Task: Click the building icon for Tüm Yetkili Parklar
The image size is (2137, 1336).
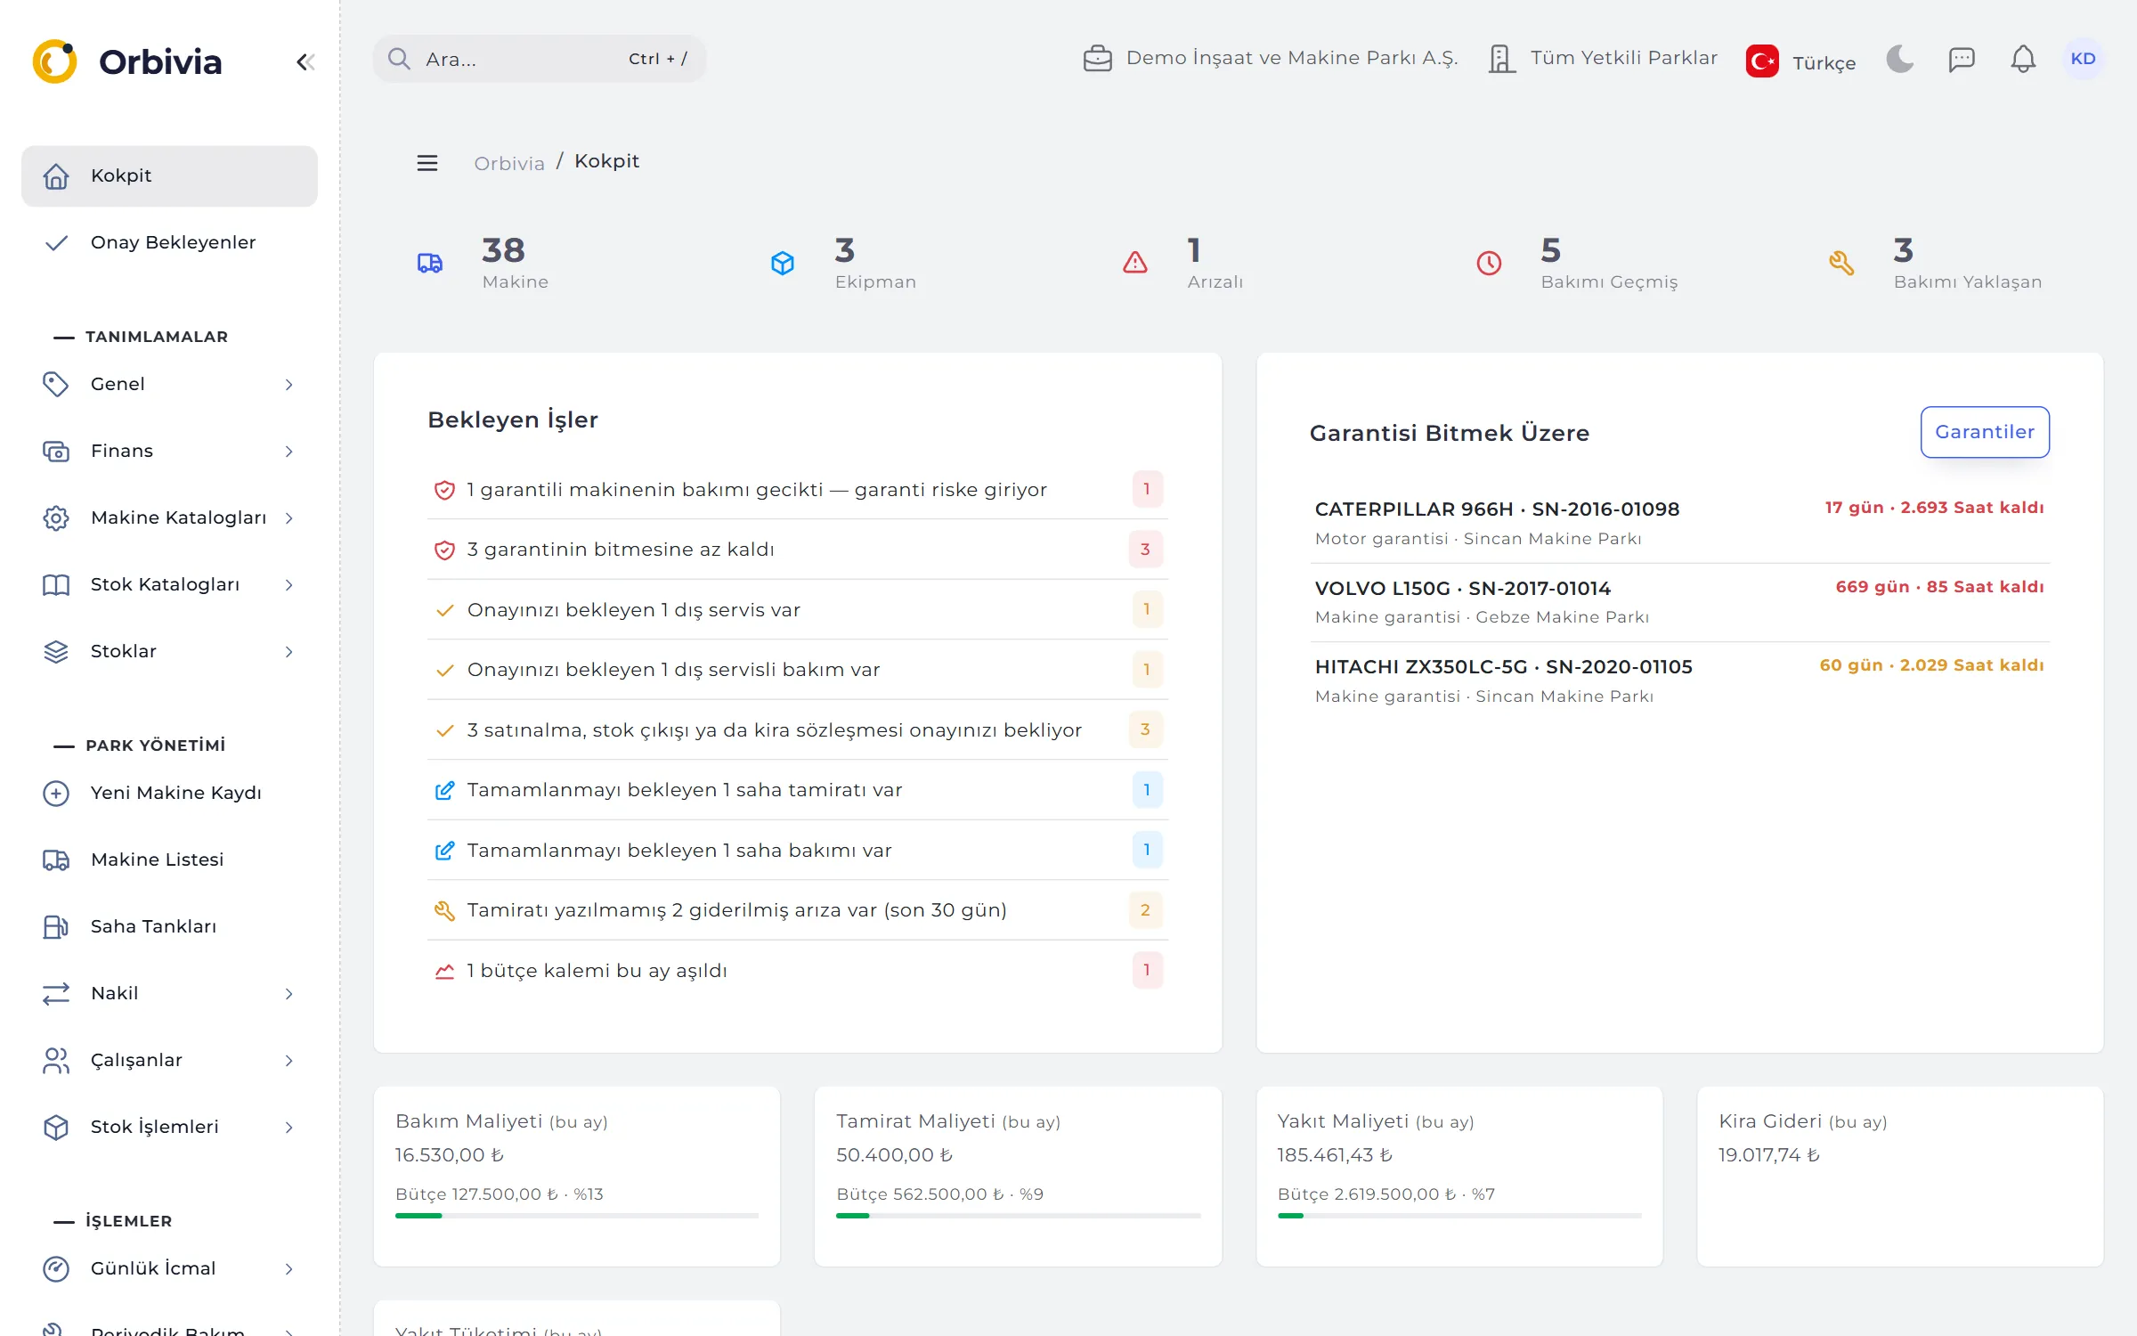Action: 1502,59
